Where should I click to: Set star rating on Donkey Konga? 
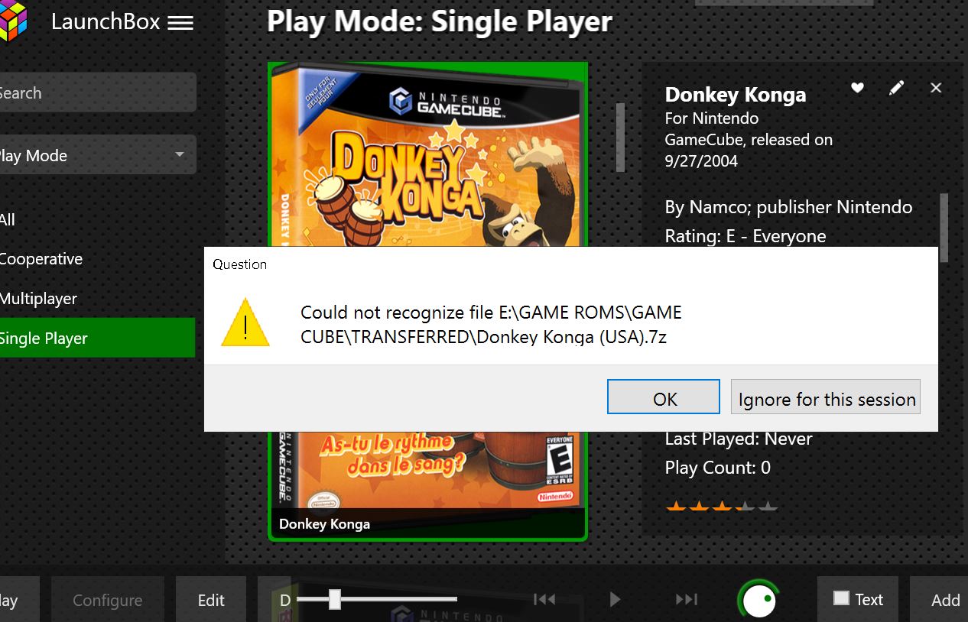pos(722,505)
